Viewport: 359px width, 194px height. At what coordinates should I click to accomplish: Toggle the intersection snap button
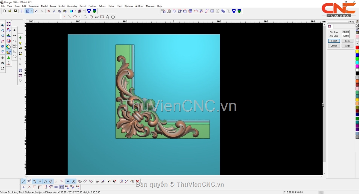tap(40, 181)
